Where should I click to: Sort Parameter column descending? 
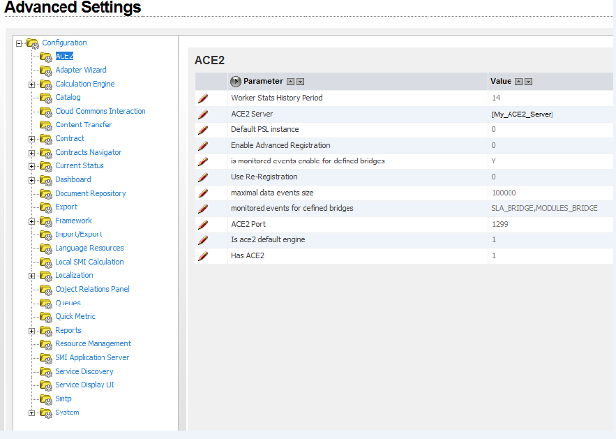300,82
